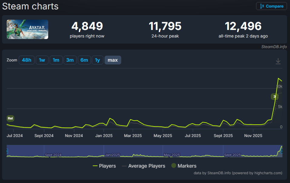Click the May 2025 label in navigator
290x183 pixels.
172,155
